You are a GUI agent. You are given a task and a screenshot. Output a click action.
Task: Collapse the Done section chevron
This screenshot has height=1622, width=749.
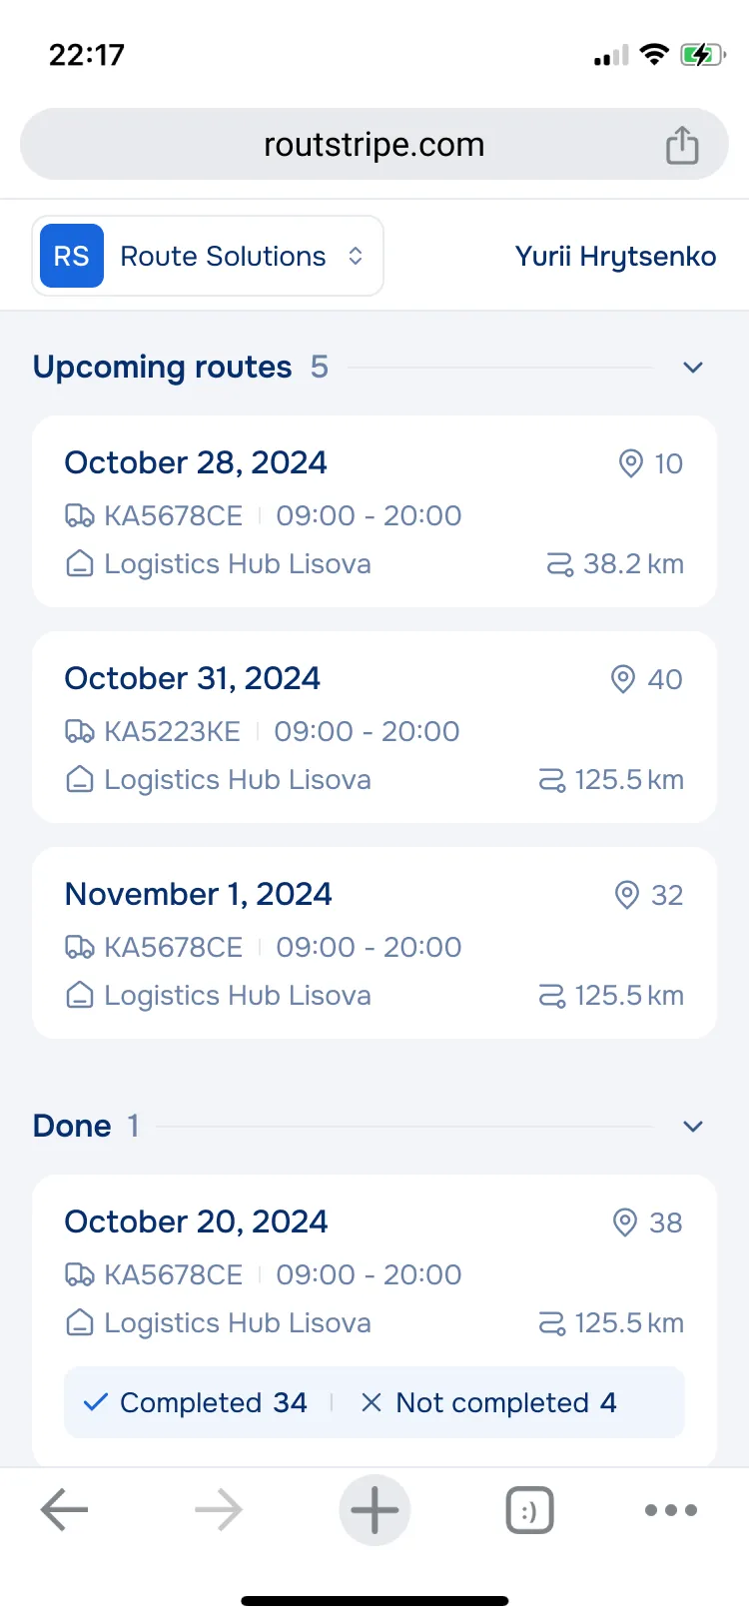point(693,1127)
